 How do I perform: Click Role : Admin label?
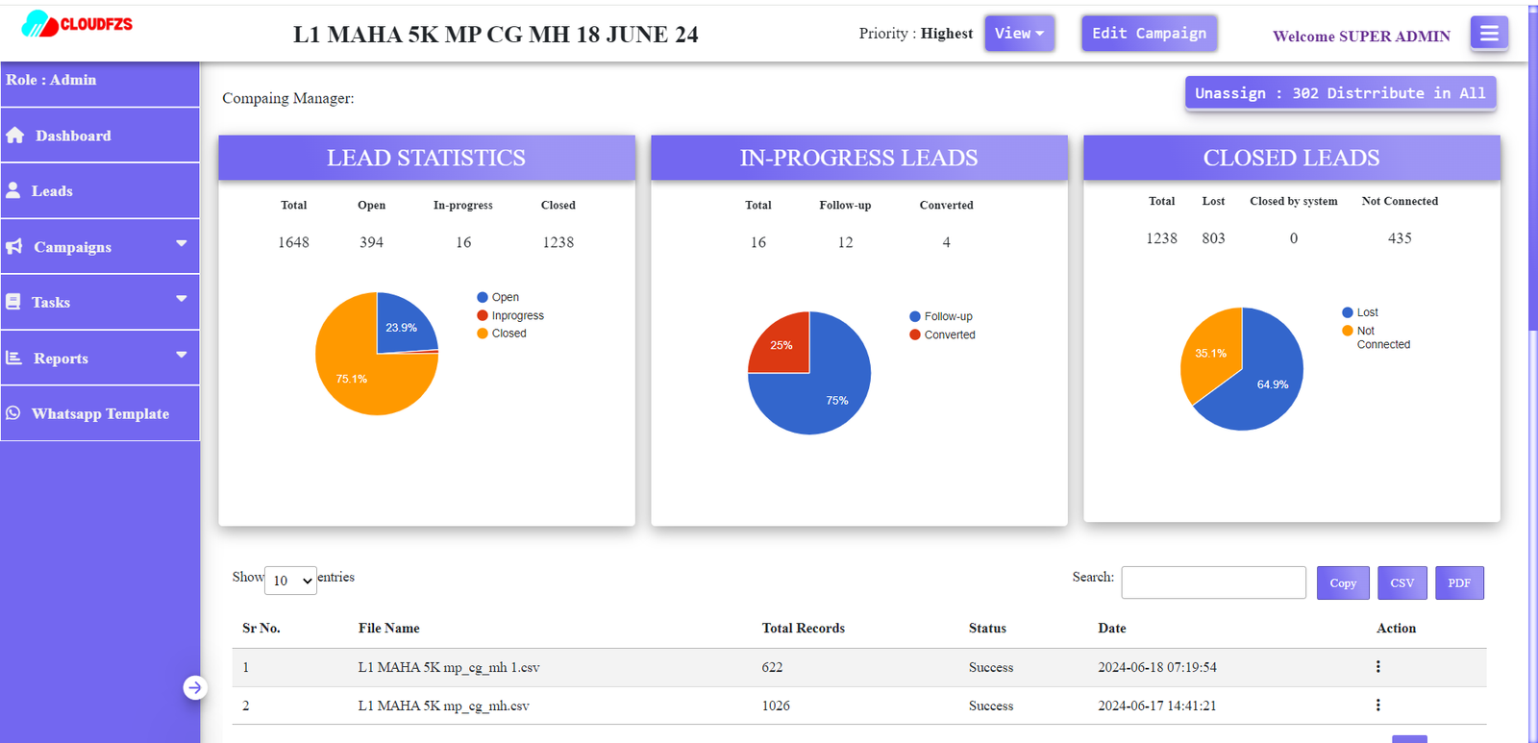point(51,80)
